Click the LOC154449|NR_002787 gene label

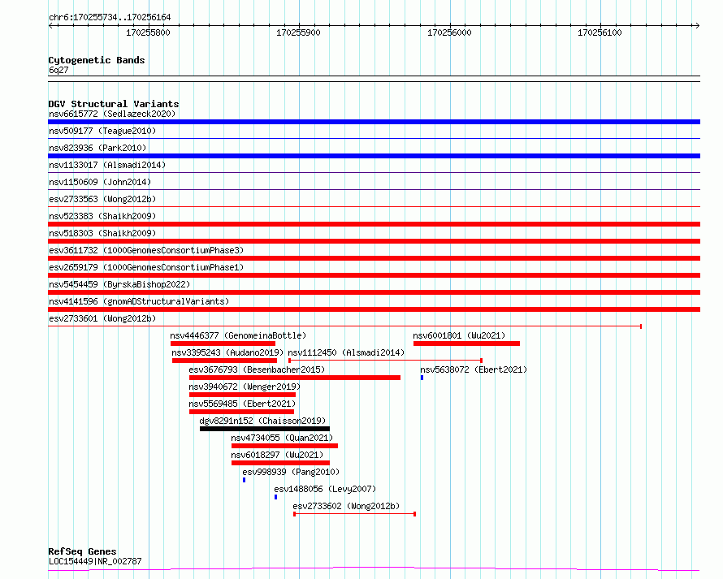pos(95,561)
